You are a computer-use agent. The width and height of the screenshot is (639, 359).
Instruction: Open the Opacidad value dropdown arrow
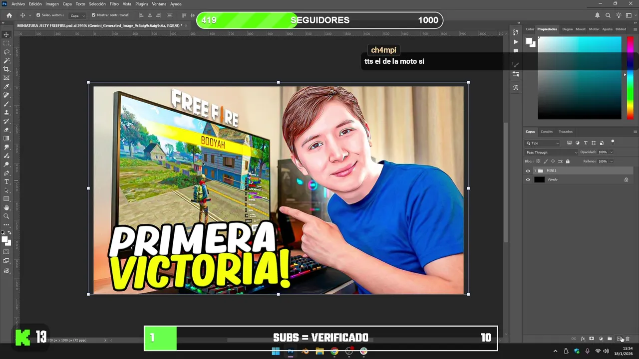pos(612,152)
